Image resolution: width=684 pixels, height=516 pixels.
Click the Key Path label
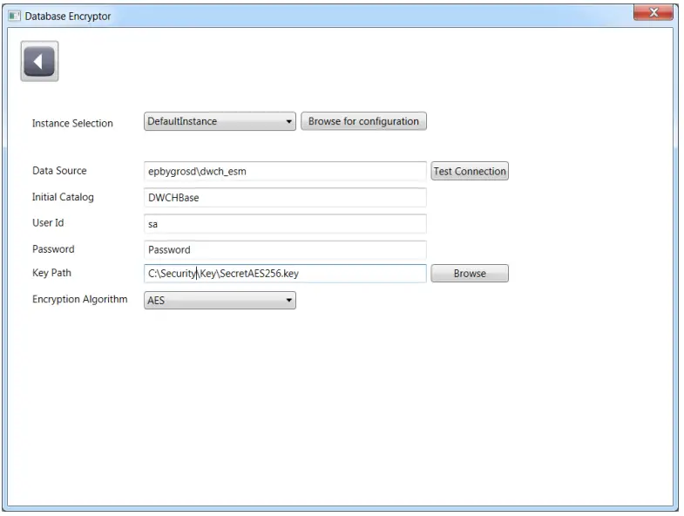coord(51,273)
